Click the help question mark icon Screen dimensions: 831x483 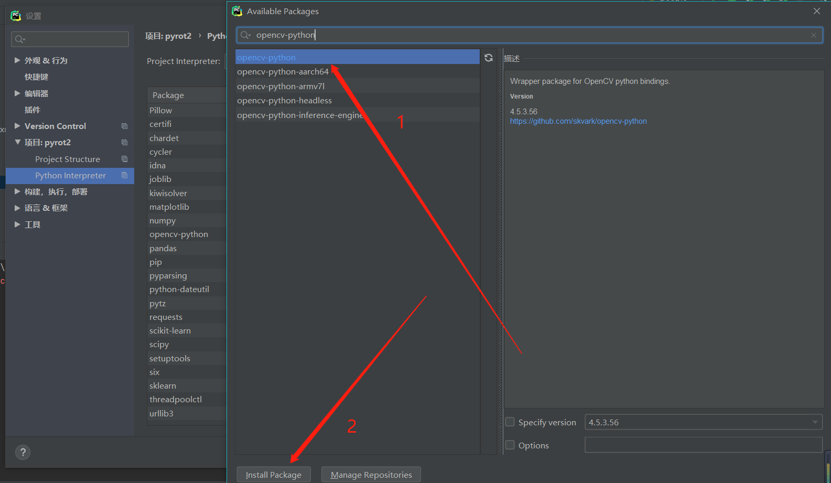click(x=23, y=452)
